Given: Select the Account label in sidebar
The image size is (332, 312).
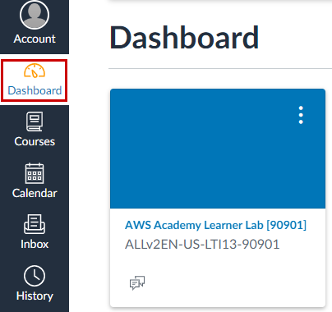Looking at the screenshot, I should tap(35, 39).
